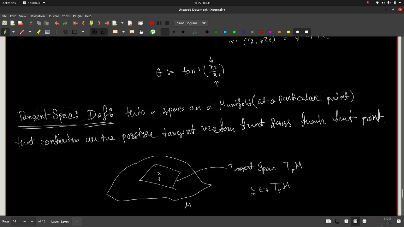The image size is (404, 227).
Task: Choose the red color swatch
Action: (x=261, y=32)
